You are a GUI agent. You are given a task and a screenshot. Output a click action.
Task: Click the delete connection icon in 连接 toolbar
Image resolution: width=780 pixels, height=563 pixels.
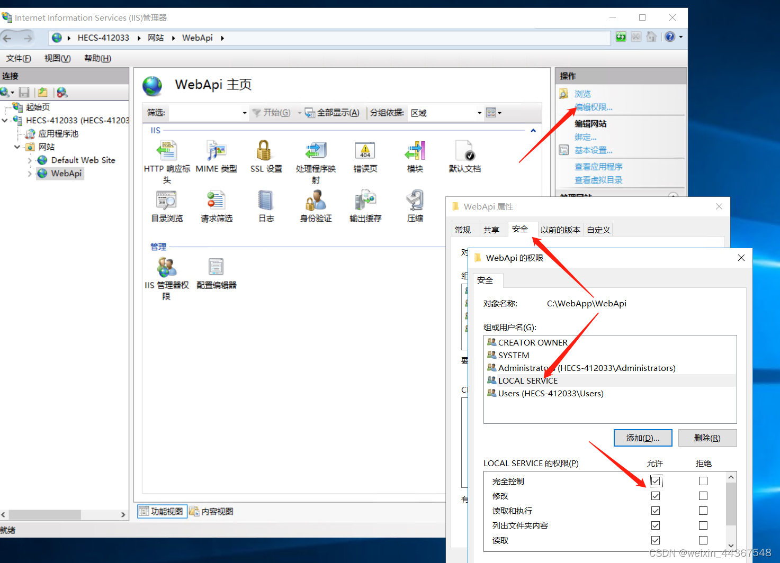(62, 92)
